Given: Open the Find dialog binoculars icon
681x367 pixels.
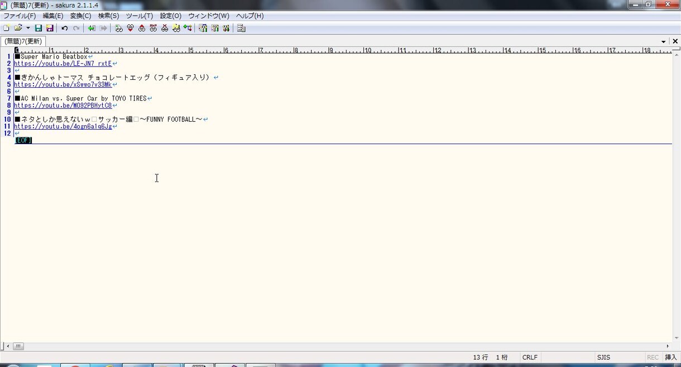Looking at the screenshot, I should pyautogui.click(x=119, y=28).
